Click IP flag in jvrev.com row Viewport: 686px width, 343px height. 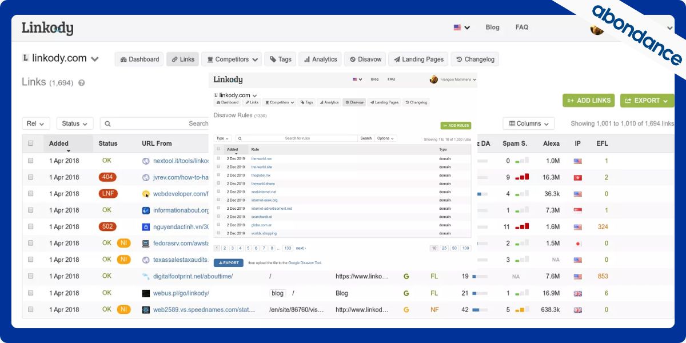(x=578, y=178)
